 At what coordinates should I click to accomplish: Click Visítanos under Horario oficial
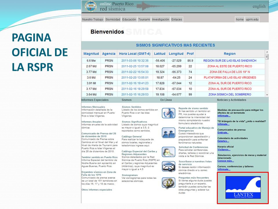pos(224,150)
